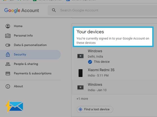This screenshot has width=157, height=117.
Task: Open People & sharing section
Action: (26, 64)
